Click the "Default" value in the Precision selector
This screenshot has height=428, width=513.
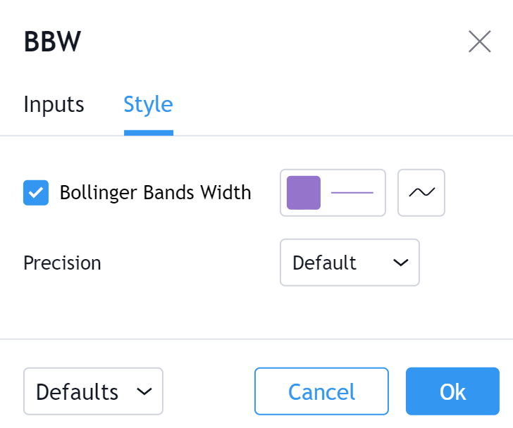324,263
